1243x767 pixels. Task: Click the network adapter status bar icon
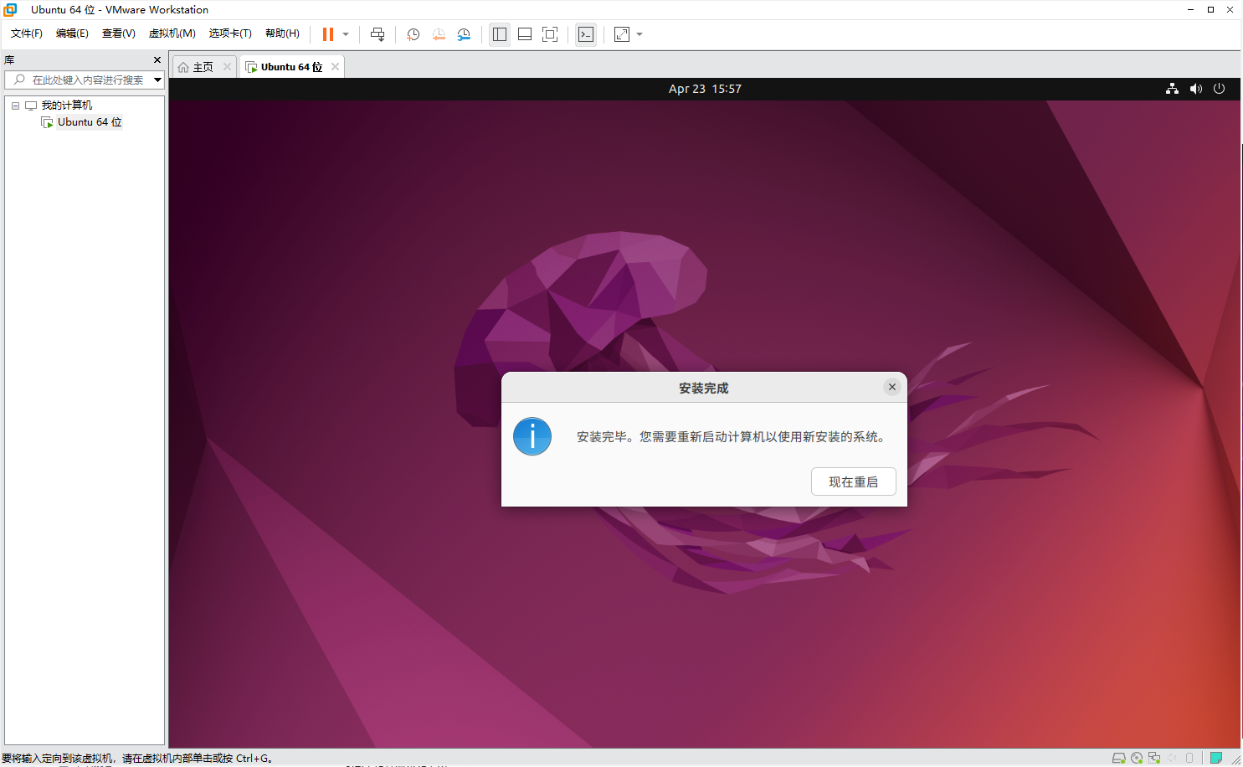point(1154,758)
